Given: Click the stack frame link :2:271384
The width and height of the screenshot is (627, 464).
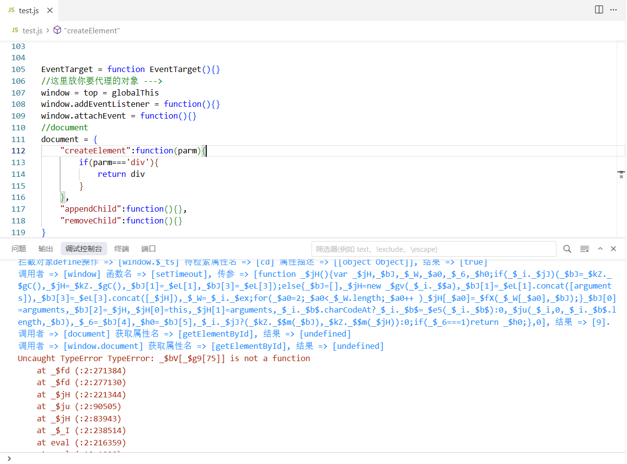Looking at the screenshot, I should [x=101, y=370].
